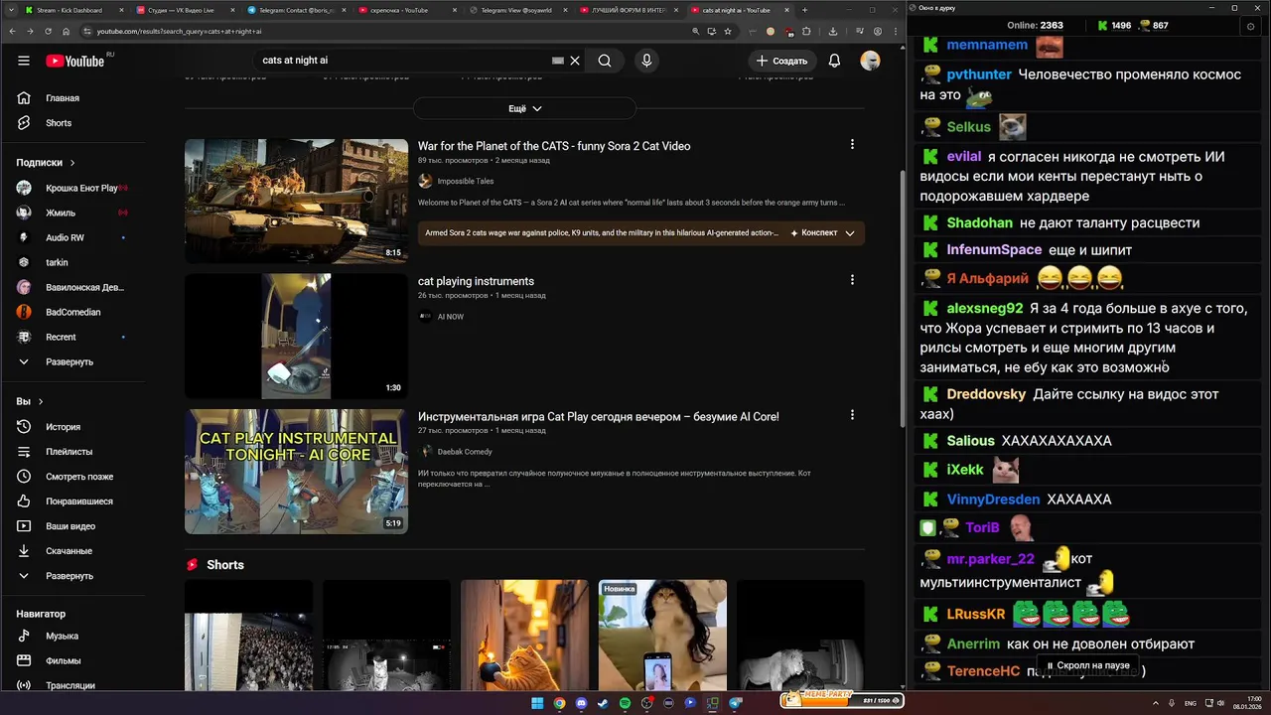Open Понравившиеся in the sidebar

72,501
